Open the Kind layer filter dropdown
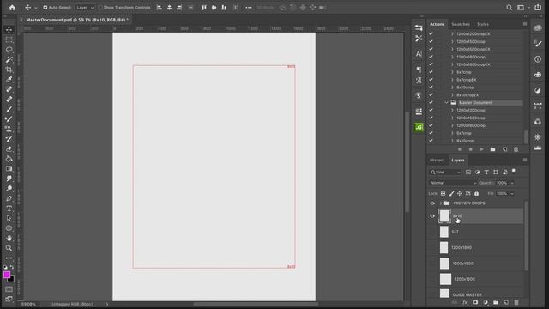 (x=445, y=172)
